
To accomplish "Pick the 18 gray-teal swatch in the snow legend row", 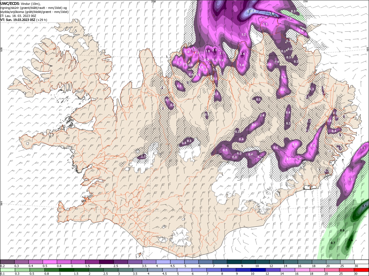I will pyautogui.click(x=319, y=262).
